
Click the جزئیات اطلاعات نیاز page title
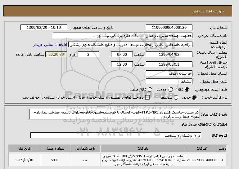[x=208, y=11]
